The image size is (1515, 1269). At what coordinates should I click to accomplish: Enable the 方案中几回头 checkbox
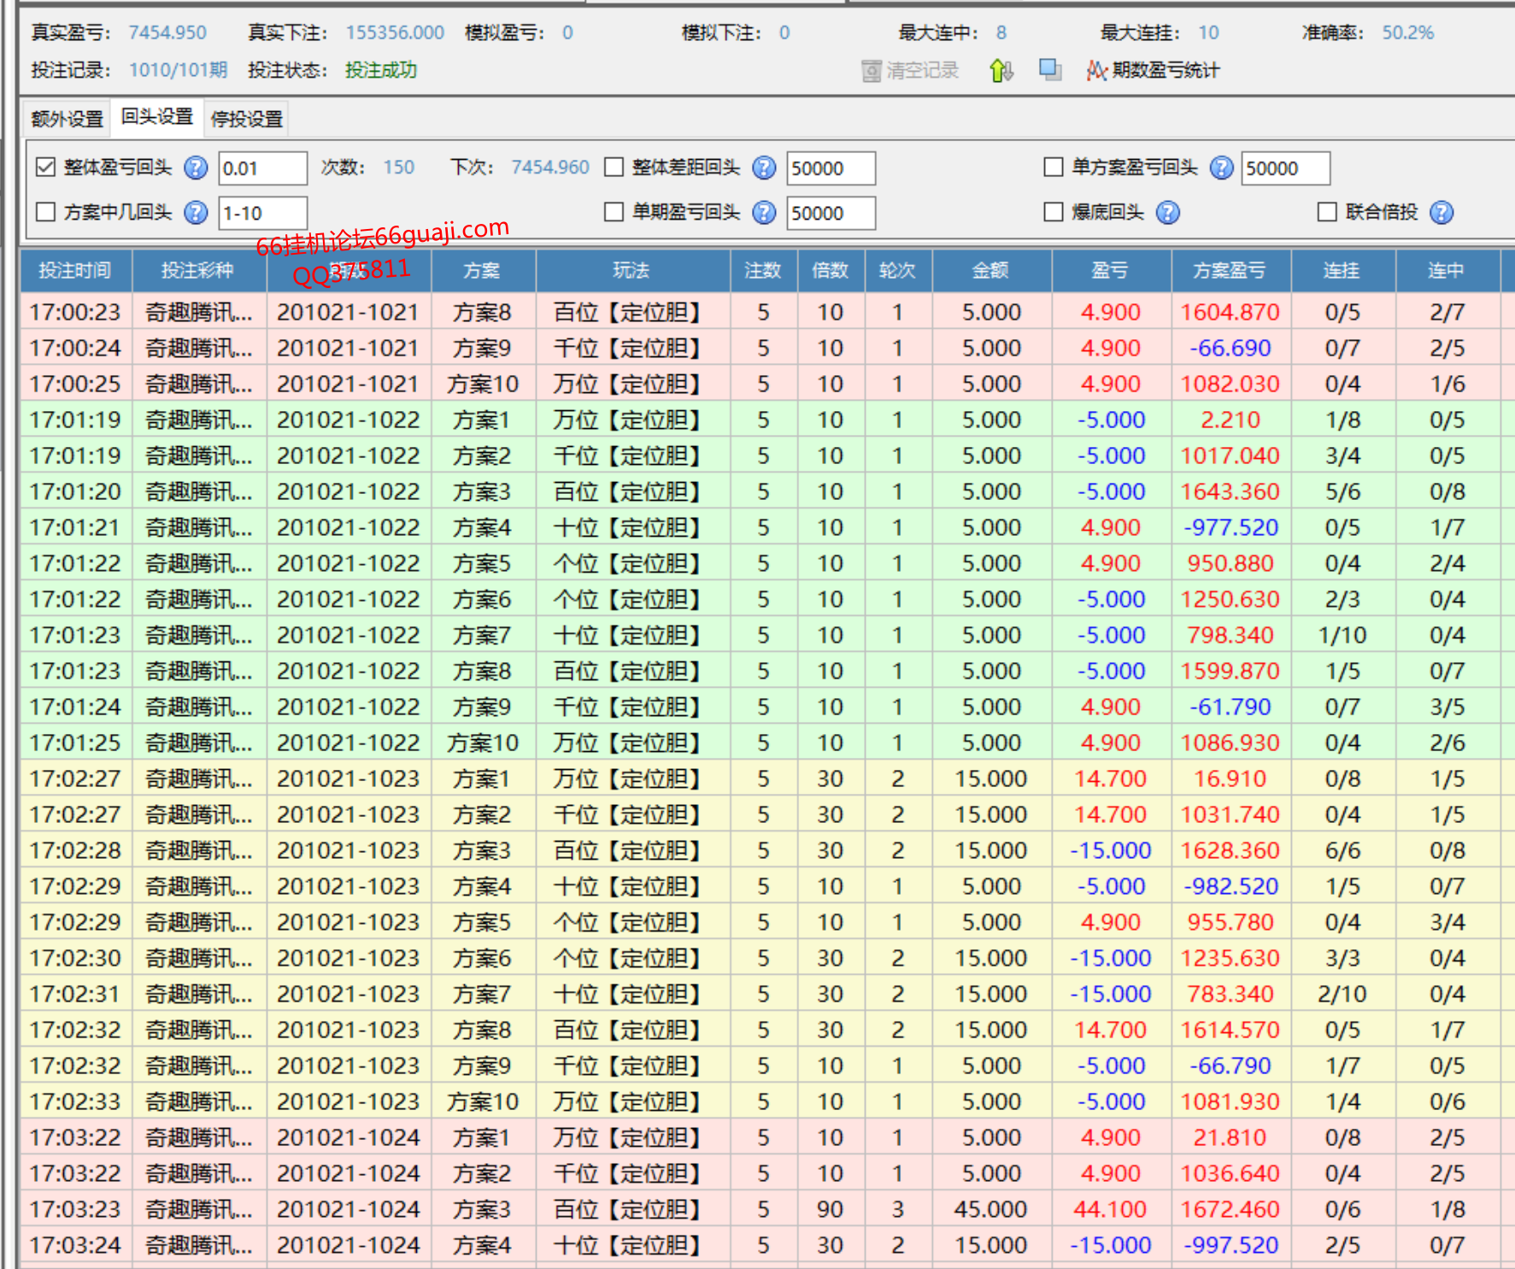pyautogui.click(x=46, y=211)
